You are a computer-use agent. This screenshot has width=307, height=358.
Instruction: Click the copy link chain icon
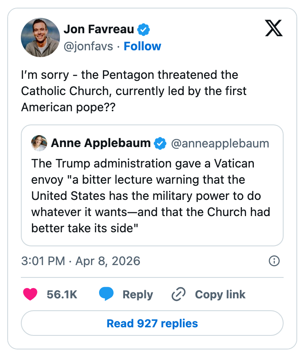tap(179, 294)
